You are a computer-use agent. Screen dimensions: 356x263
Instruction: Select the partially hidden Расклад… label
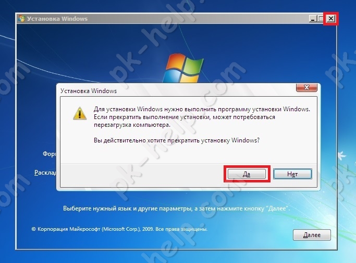(x=45, y=173)
